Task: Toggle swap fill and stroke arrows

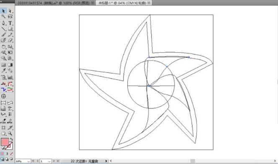Action: [12, 139]
